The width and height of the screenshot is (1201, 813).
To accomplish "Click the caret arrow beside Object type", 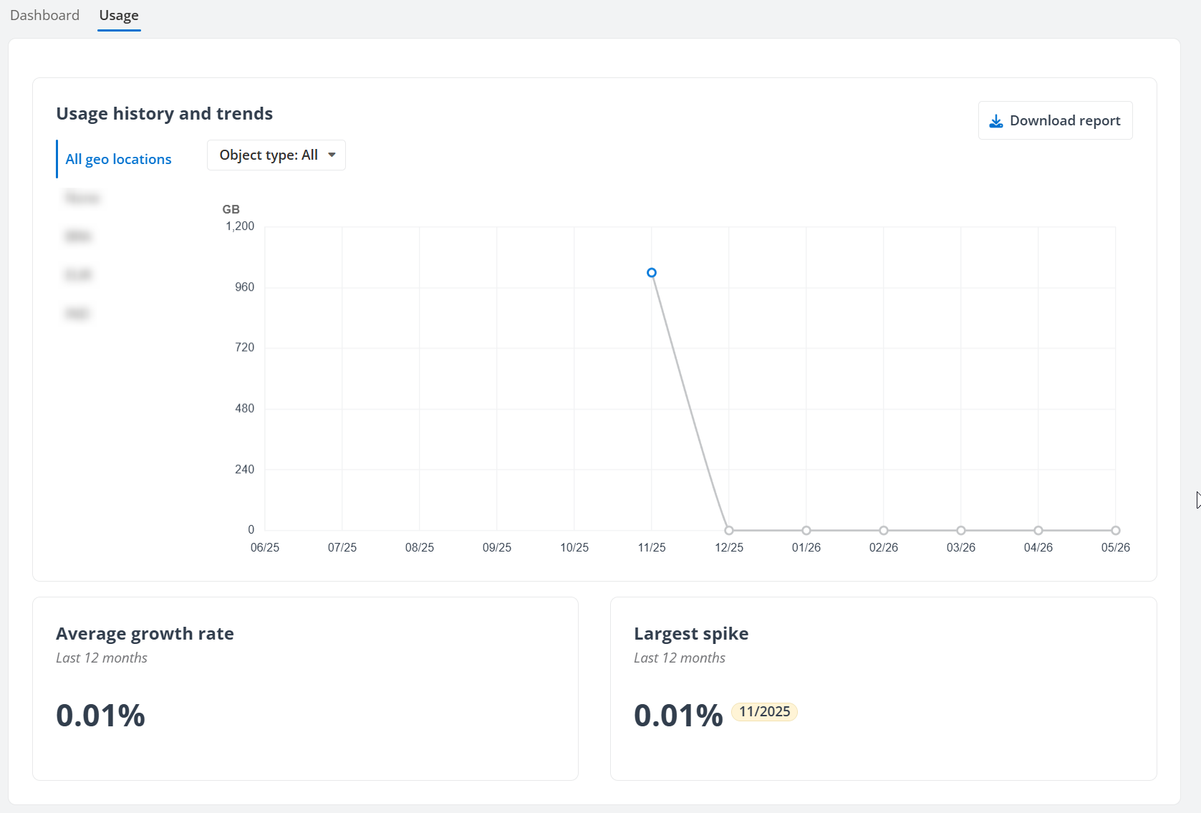I will (332, 155).
